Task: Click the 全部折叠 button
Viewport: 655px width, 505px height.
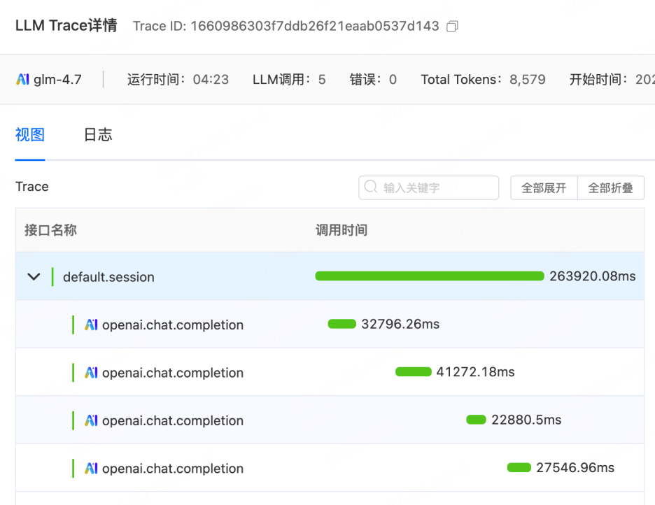Action: tap(611, 188)
